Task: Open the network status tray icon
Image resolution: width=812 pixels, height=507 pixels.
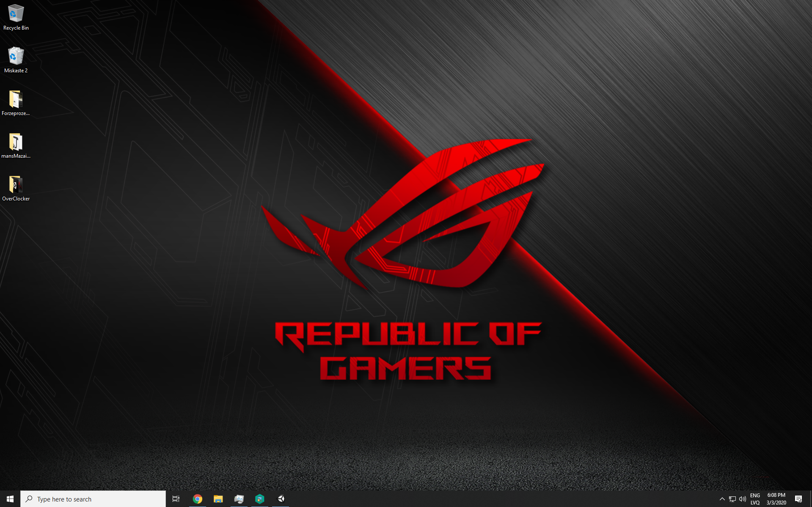Action: click(x=732, y=499)
